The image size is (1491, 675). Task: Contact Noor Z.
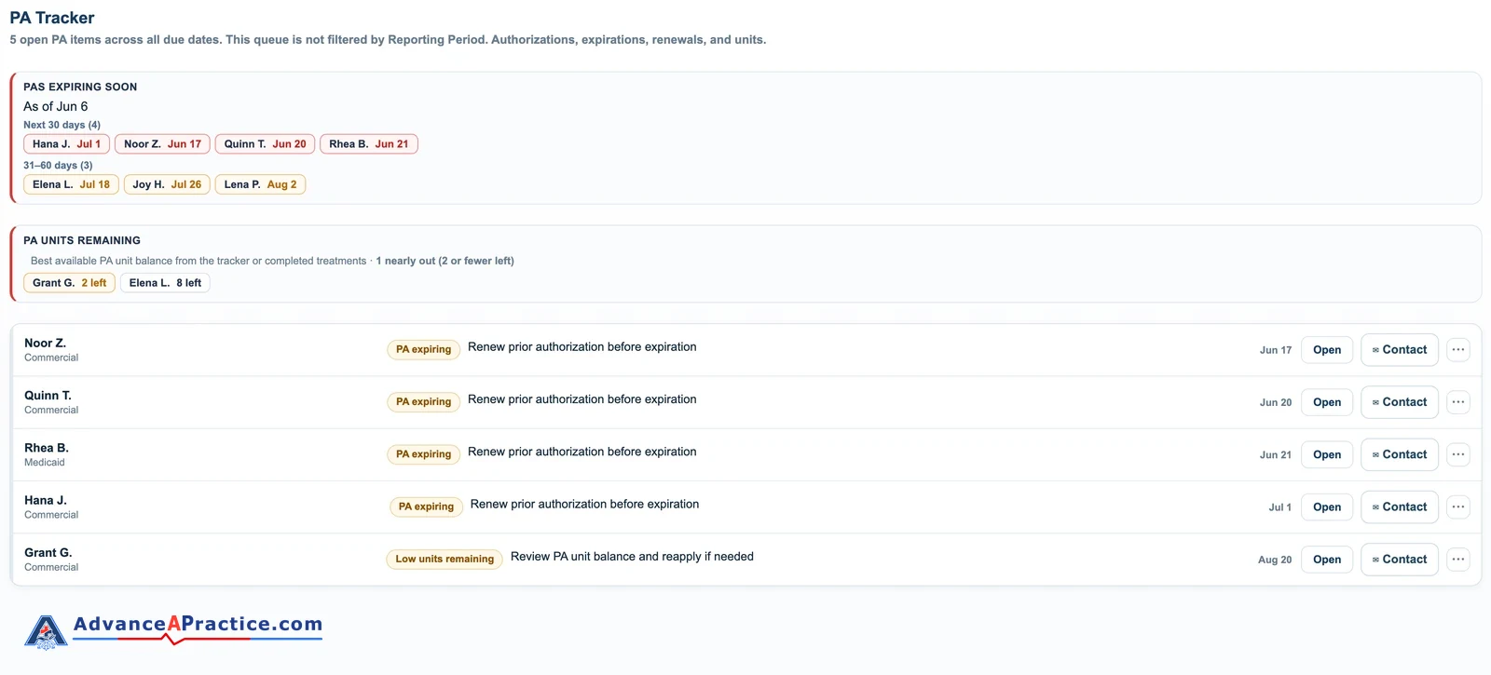click(1400, 350)
